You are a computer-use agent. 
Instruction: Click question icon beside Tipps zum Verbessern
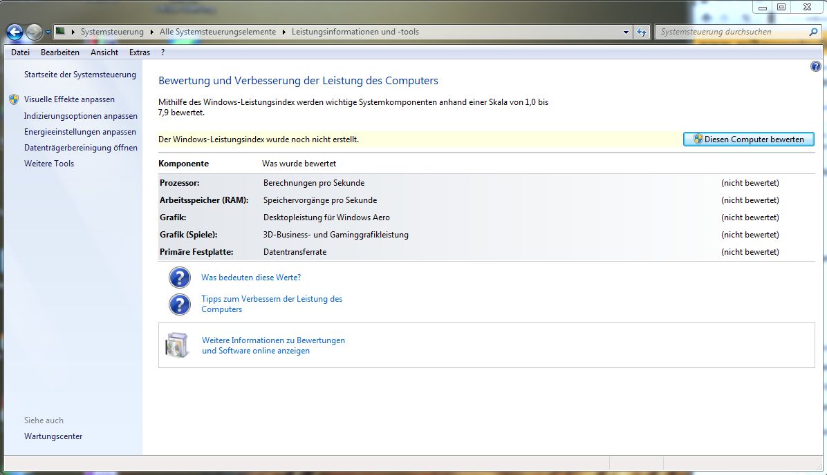pyautogui.click(x=179, y=304)
